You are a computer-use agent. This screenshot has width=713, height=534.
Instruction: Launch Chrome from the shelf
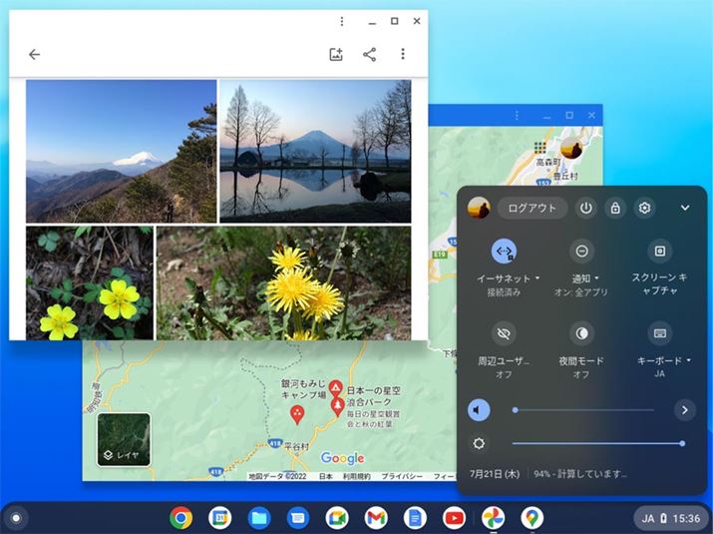tap(180, 518)
